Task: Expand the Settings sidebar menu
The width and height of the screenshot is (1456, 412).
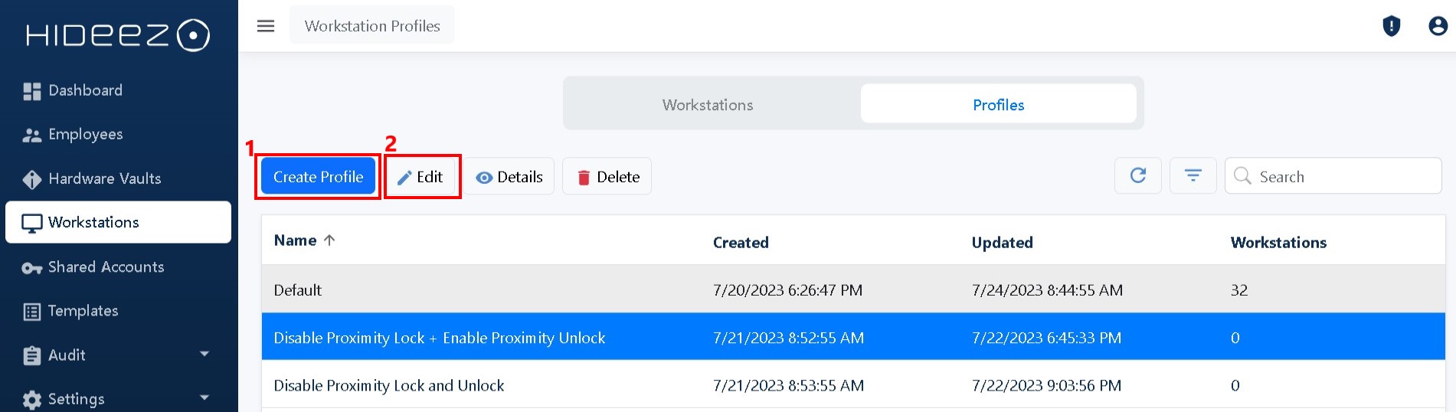Action: pyautogui.click(x=115, y=399)
